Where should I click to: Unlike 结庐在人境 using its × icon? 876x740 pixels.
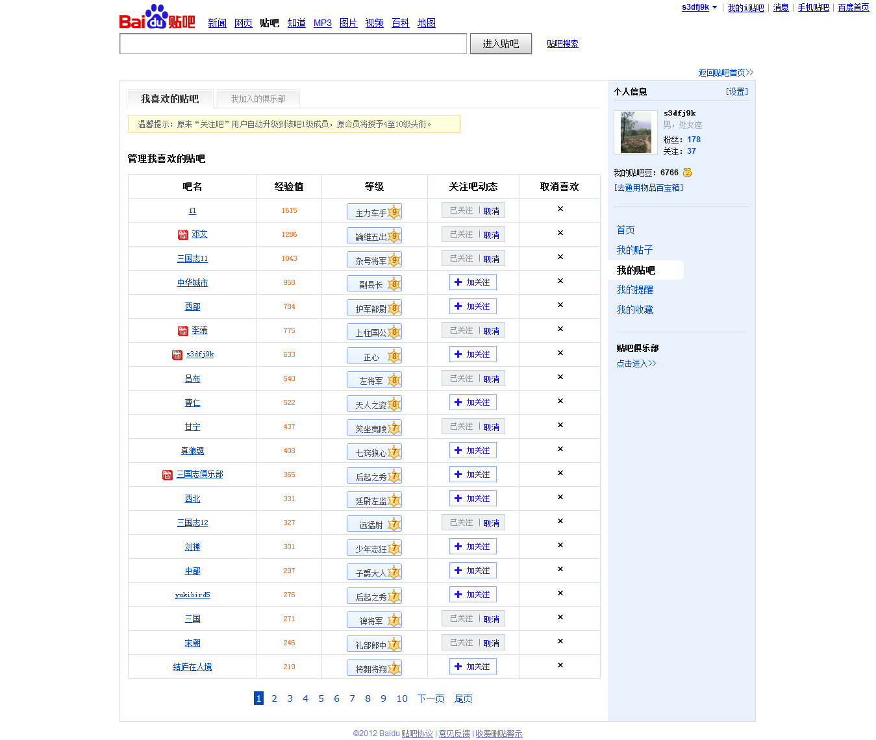pyautogui.click(x=560, y=665)
